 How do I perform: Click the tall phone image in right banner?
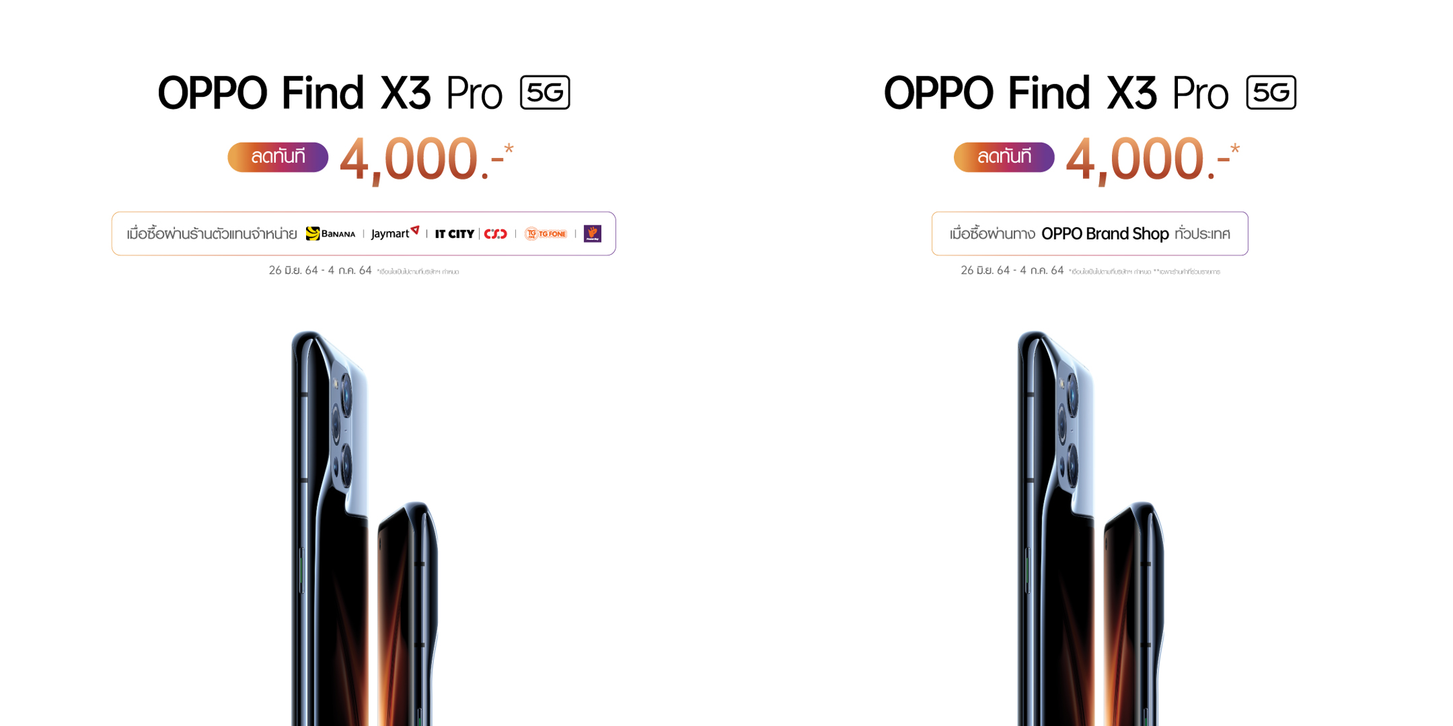pos(1056,528)
